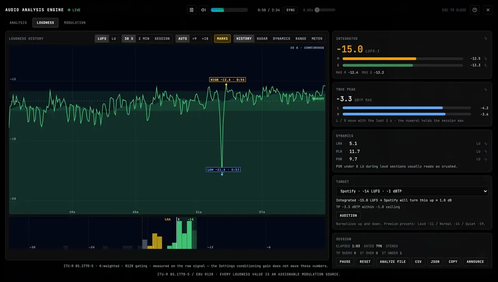The image size is (498, 282).
Task: Choose the SESSION history window
Action: [x=162, y=39]
